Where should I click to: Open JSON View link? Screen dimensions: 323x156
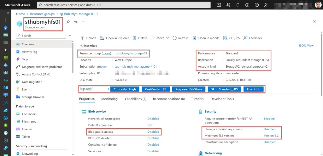click(306, 46)
